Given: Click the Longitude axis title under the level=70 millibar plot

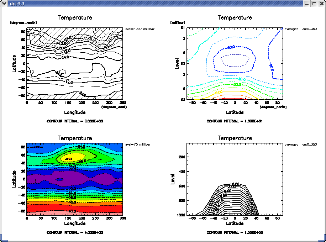Looking at the screenshot, I should 75,223.
